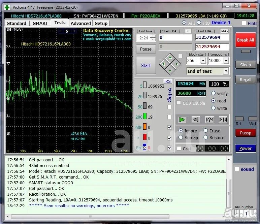Enable the Grid checkbox

coord(179,149)
